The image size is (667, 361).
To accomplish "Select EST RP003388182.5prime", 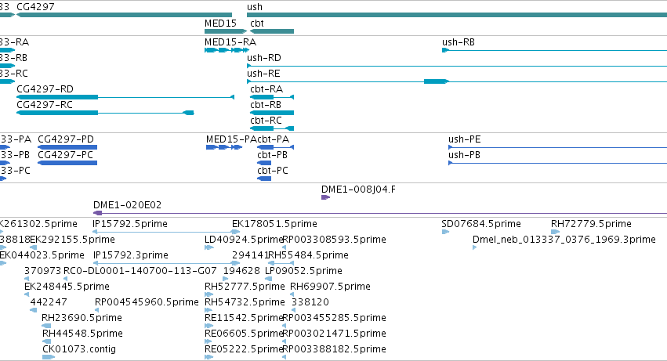I will click(285, 357).
